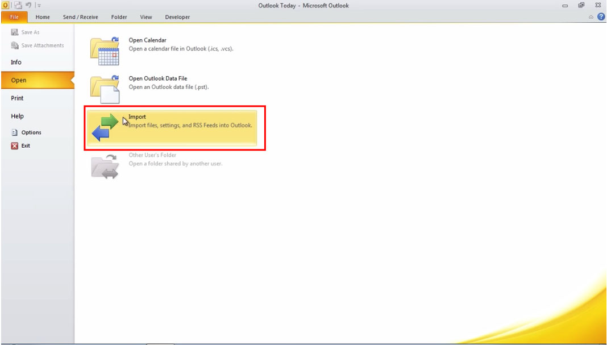
Task: Select the View ribbon tab
Action: tap(146, 17)
